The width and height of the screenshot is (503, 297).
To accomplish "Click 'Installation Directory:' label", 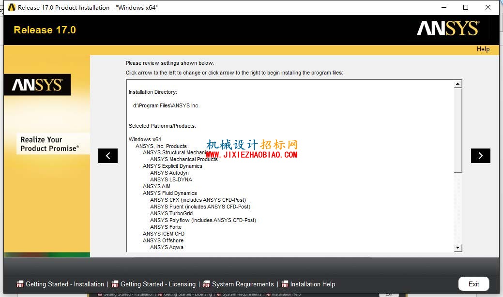I will (x=152, y=92).
